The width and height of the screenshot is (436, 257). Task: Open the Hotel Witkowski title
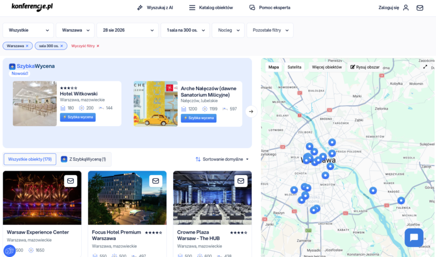click(x=79, y=94)
